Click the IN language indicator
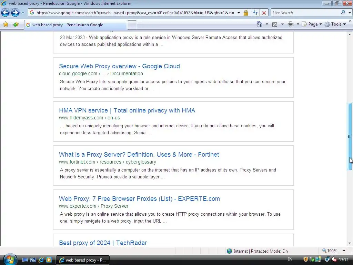Viewport: 353px width, 265px height. [x=290, y=259]
